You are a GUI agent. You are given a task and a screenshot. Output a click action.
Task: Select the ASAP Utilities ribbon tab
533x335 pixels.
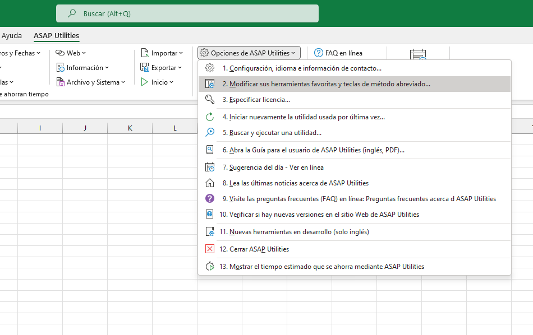(x=57, y=36)
